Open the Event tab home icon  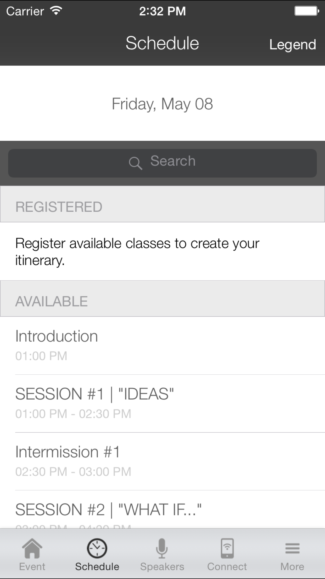point(32,548)
